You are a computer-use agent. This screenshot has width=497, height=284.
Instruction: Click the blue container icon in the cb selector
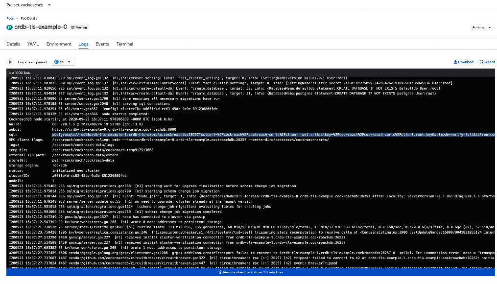56,62
